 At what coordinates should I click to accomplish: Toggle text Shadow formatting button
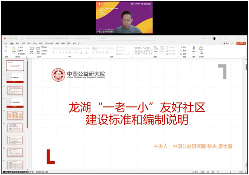tap(63, 52)
